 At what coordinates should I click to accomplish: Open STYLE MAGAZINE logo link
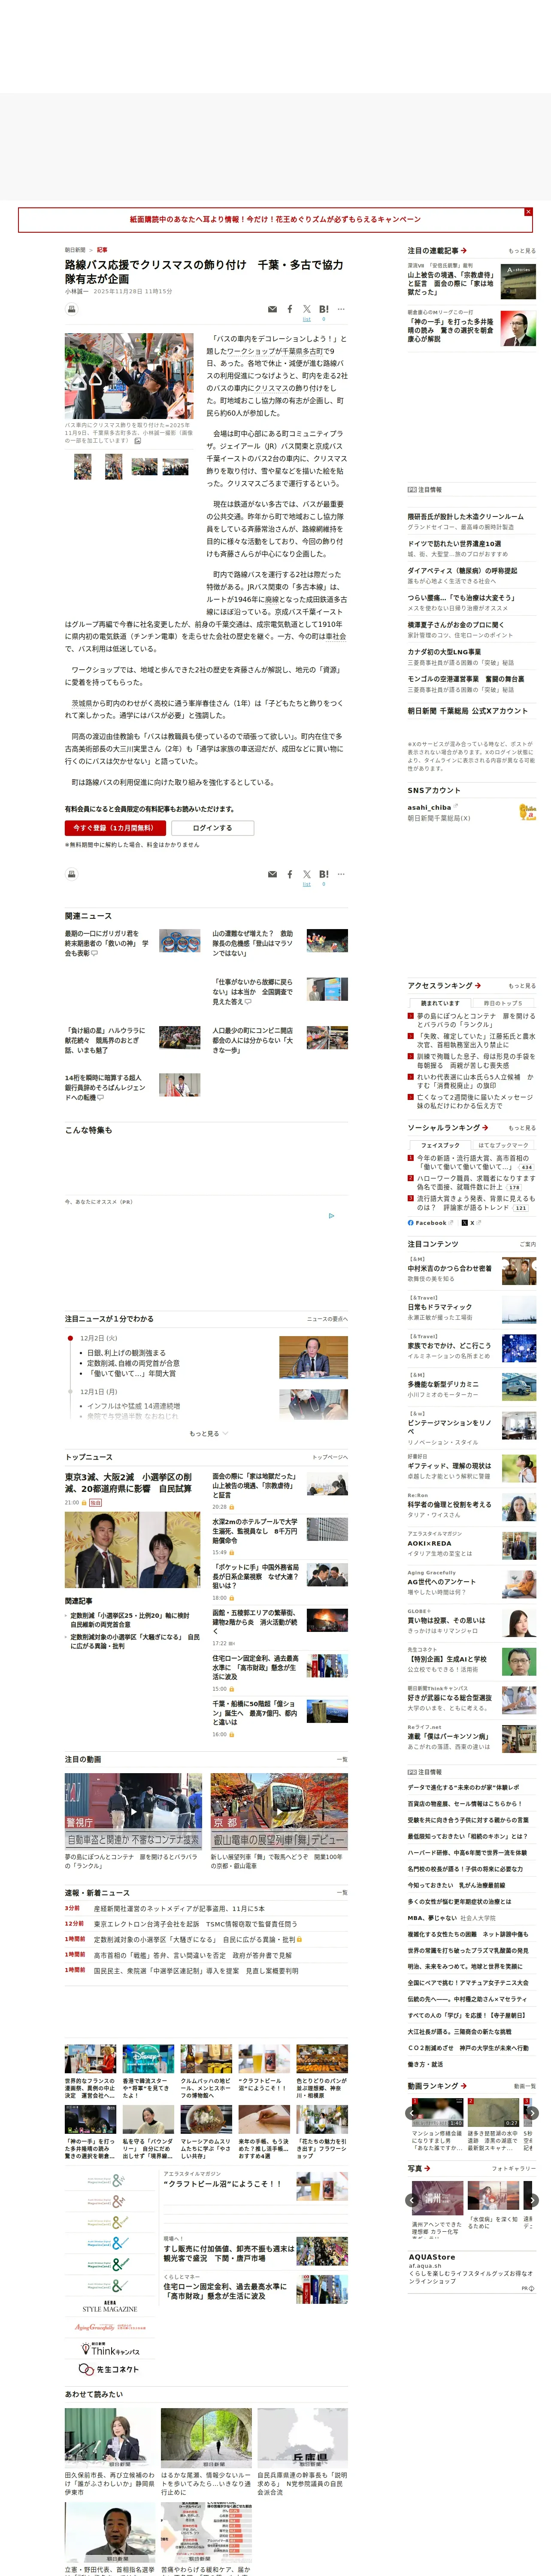(110, 2307)
